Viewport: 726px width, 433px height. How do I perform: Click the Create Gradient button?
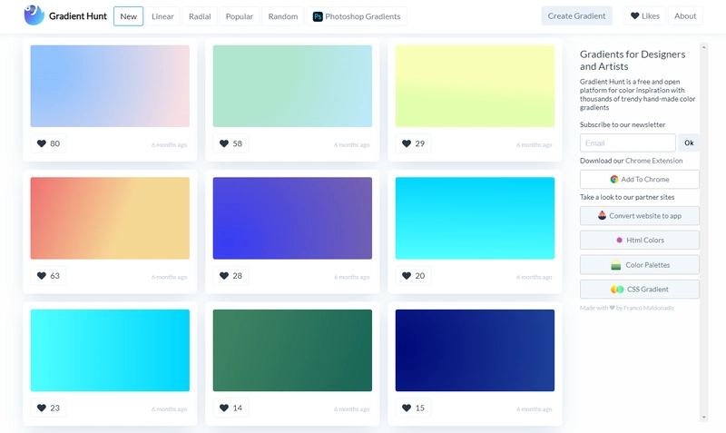(576, 15)
